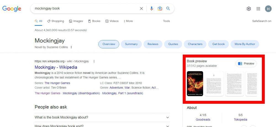
Task: Click the SafeSearch on label
Action: [262, 21]
